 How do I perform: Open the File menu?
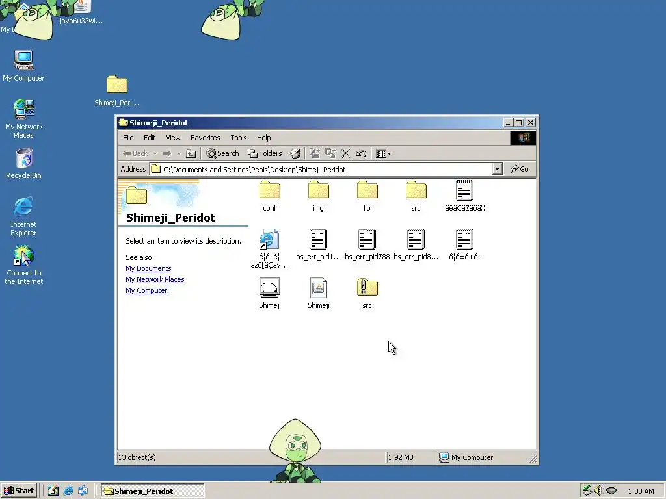128,138
